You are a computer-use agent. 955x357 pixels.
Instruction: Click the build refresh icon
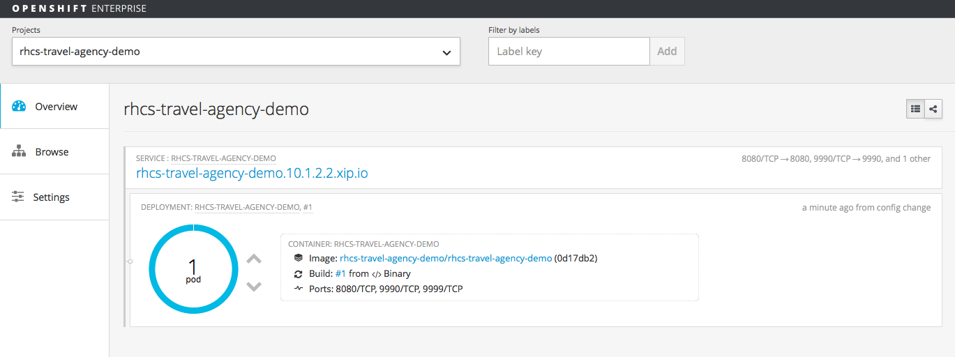point(299,273)
